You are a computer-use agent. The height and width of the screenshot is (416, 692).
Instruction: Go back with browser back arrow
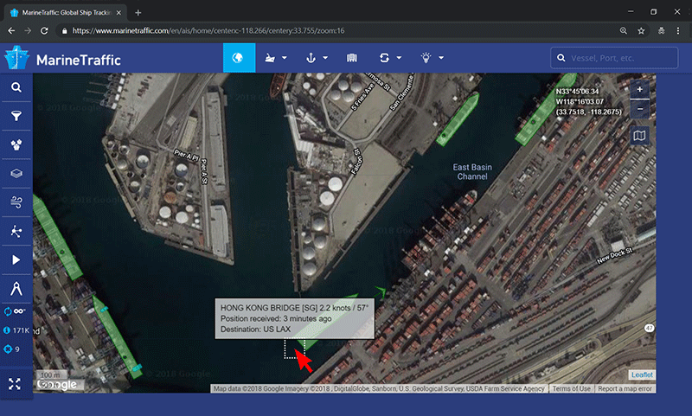[x=11, y=31]
